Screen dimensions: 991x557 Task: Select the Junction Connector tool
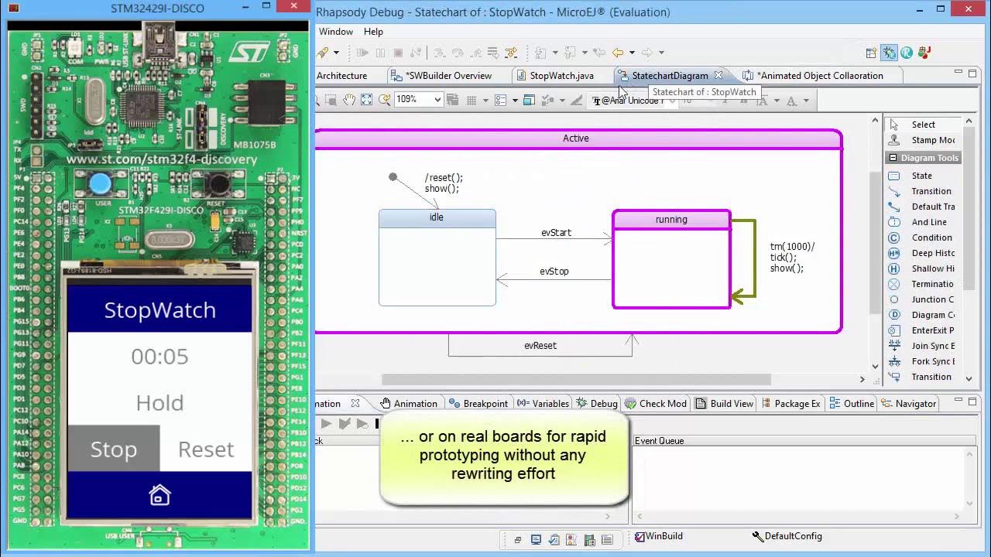[x=921, y=299]
